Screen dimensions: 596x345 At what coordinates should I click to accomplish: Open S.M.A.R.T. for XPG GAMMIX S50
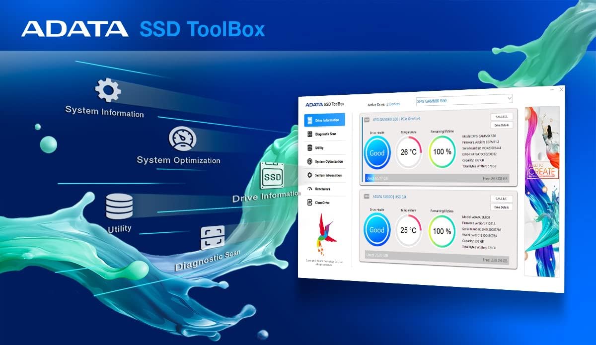click(502, 117)
